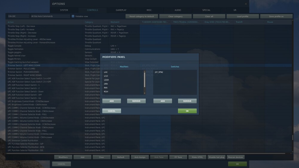
Task: Click the Action column header
Action: click(x=44, y=22)
